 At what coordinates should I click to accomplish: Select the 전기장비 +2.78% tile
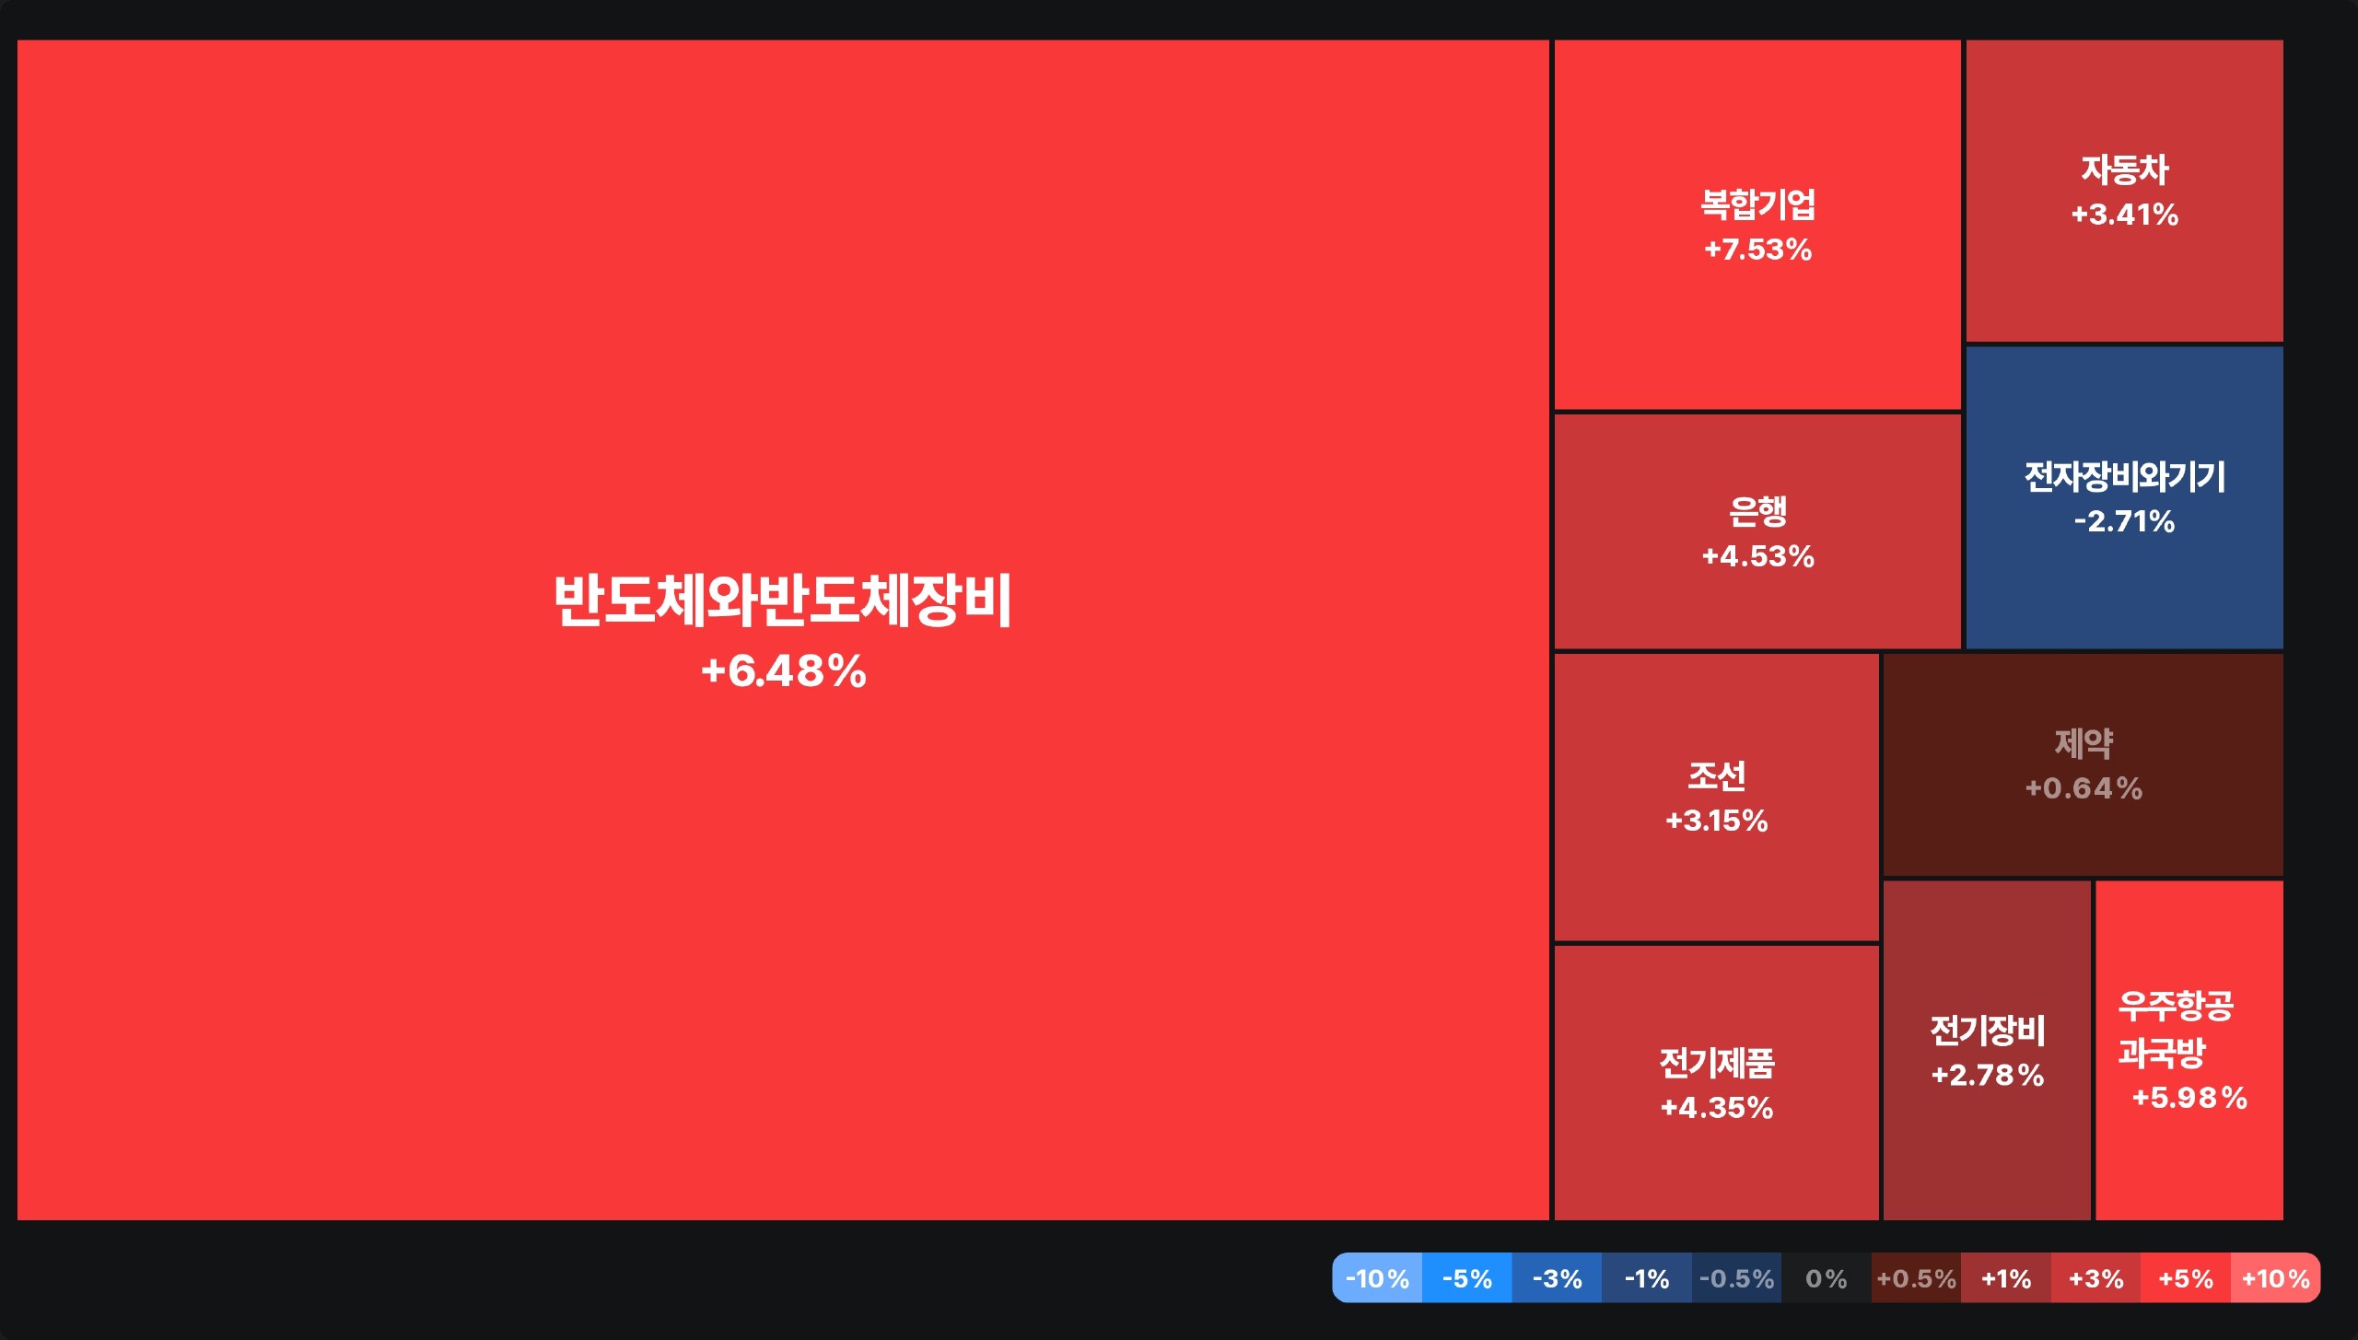1987,1051
